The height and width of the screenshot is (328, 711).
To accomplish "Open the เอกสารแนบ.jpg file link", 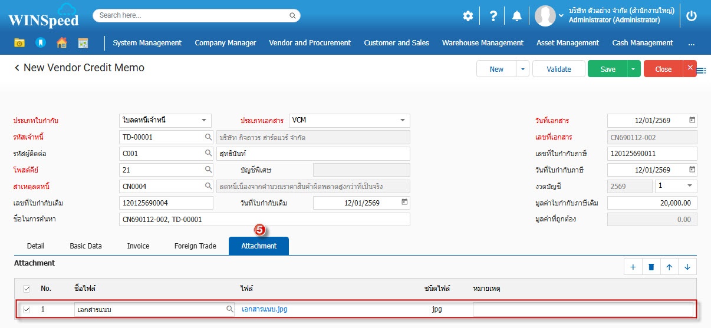I will point(264,309).
